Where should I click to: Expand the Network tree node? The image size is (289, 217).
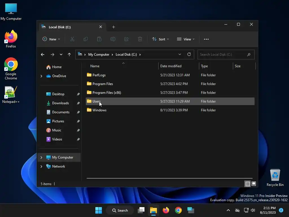(x=41, y=166)
